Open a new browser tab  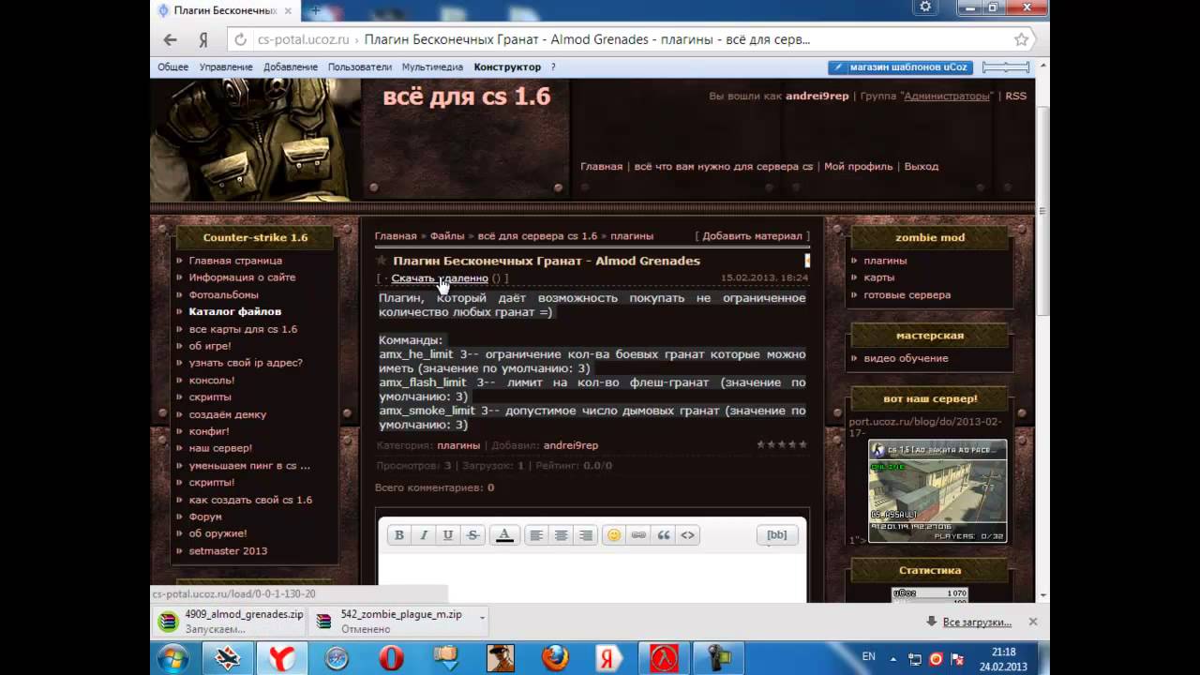point(316,10)
